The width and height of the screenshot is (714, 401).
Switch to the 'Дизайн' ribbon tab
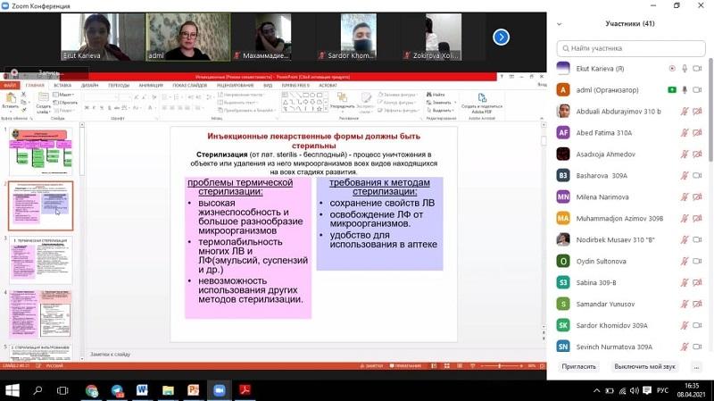coord(89,85)
